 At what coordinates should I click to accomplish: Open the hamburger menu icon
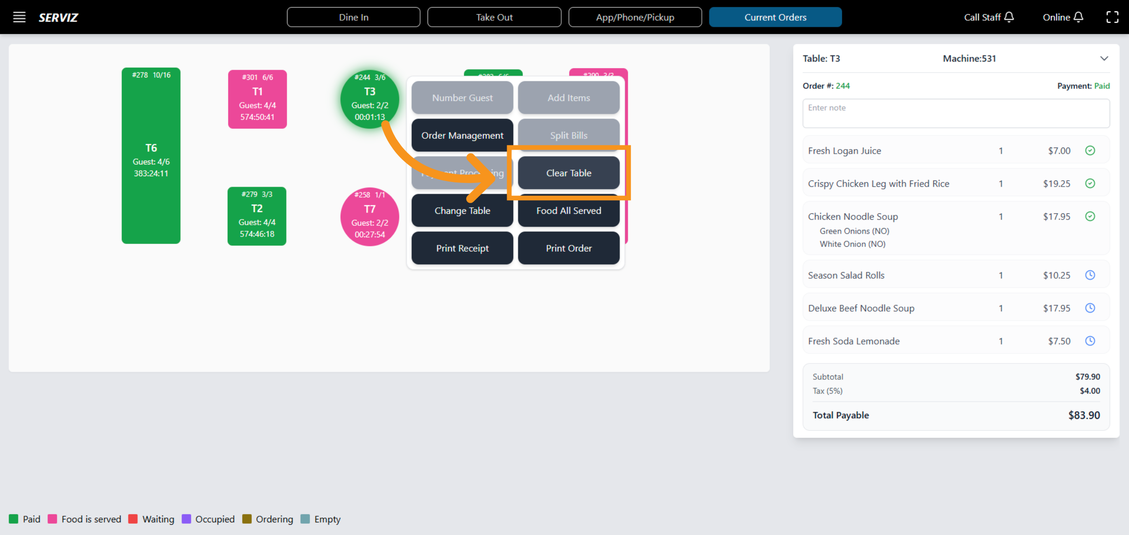click(x=19, y=17)
